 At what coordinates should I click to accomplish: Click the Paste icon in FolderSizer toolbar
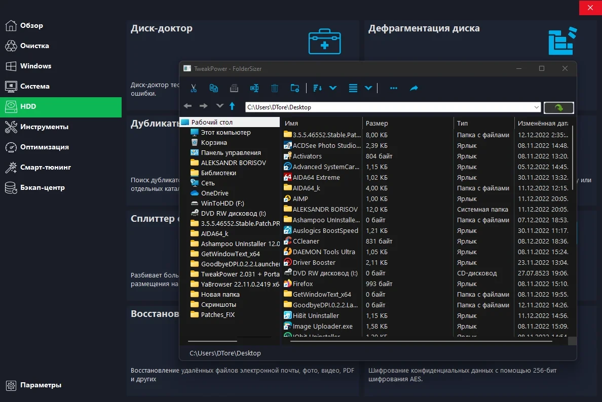pyautogui.click(x=234, y=88)
